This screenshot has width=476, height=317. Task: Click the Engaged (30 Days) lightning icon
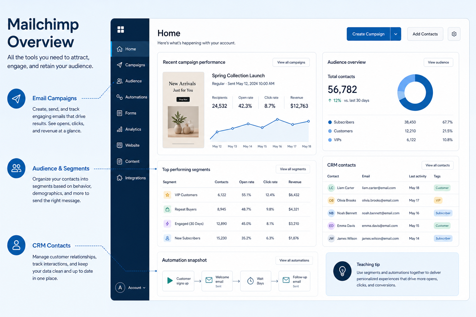(x=167, y=224)
